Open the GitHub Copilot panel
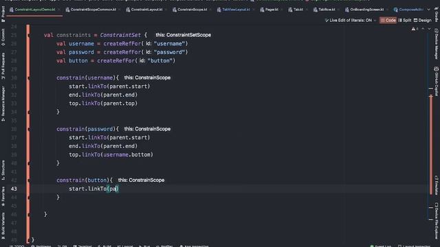The image size is (440, 247). coord(437,82)
